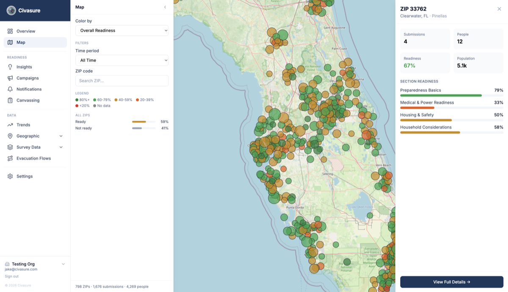This screenshot has height=292, width=508.
Task: Click the View Full Details button
Action: (452, 281)
